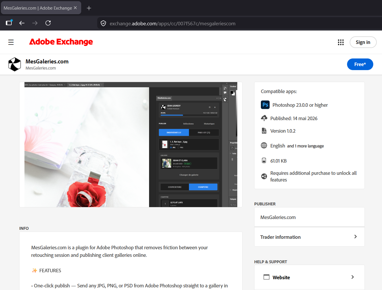This screenshot has height=290, width=382.
Task: Click the Trader information chevron arrow
Action: [356, 237]
